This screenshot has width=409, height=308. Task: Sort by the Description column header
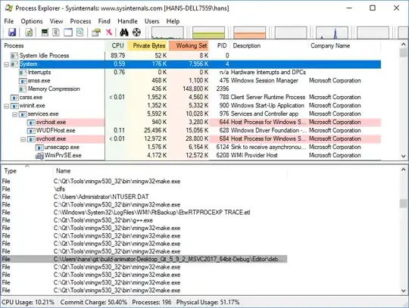coord(270,45)
